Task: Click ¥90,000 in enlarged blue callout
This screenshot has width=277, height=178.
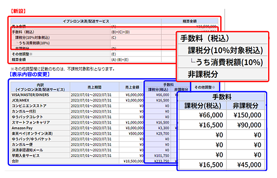Action: coord(249,125)
